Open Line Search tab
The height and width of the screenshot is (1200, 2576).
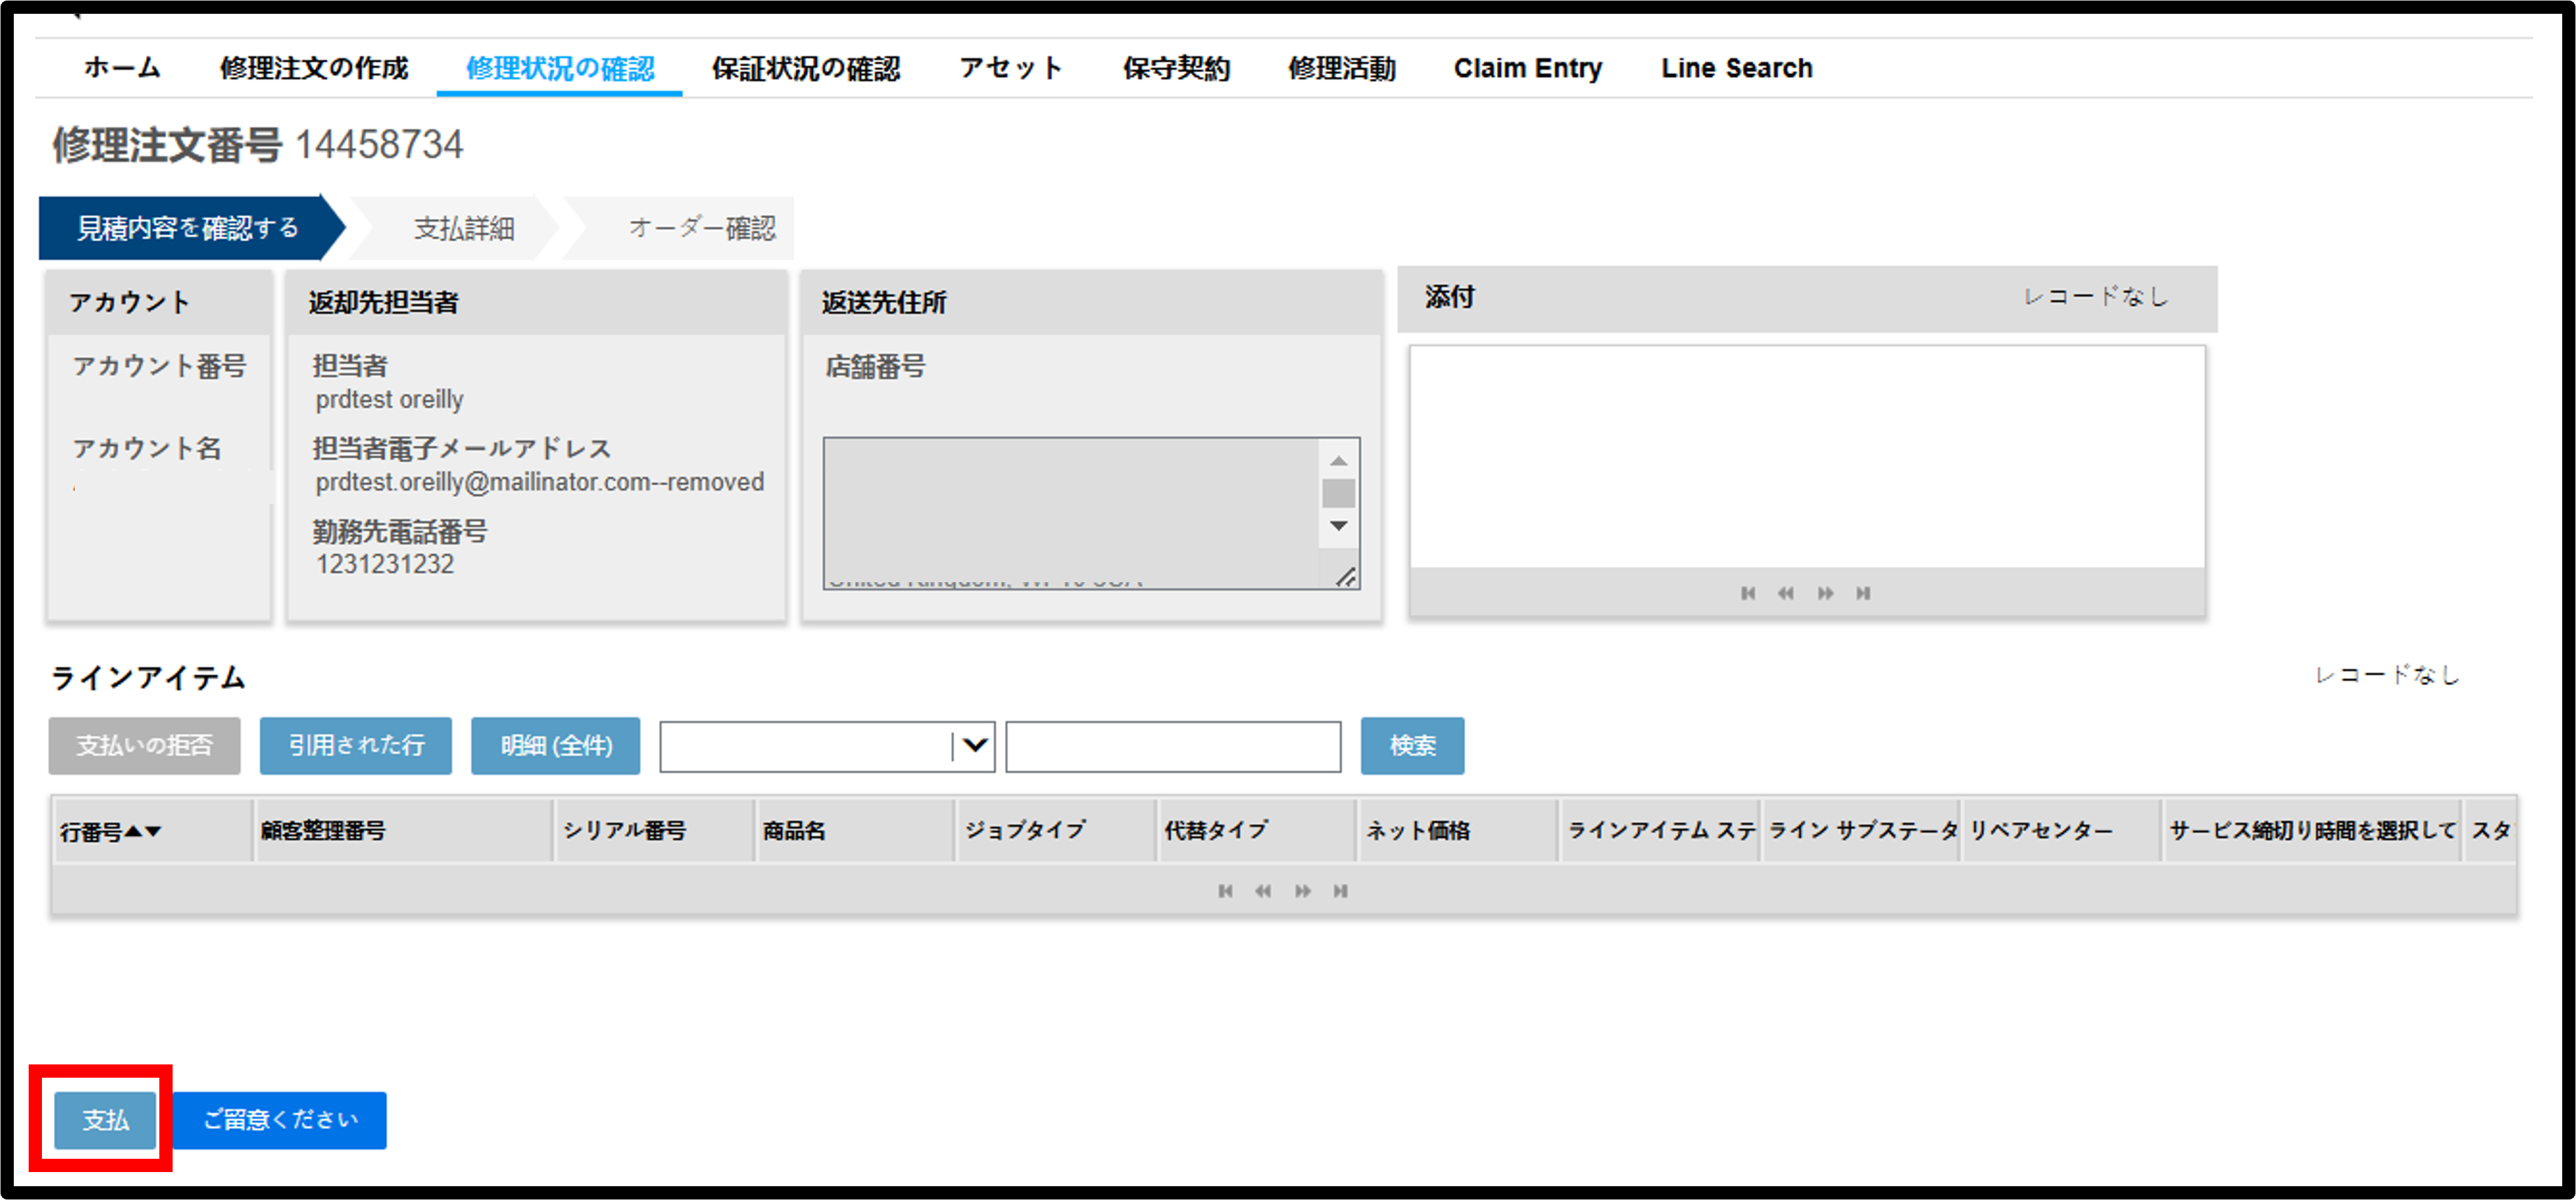(x=1736, y=68)
